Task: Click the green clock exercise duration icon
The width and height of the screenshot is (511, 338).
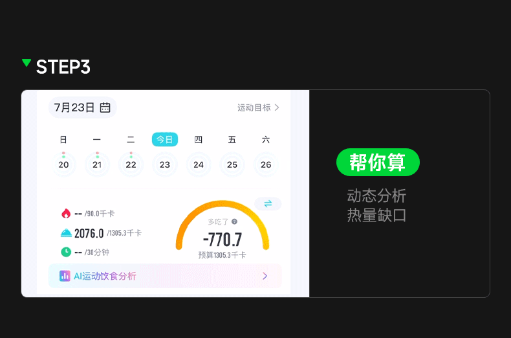Action: 66,252
